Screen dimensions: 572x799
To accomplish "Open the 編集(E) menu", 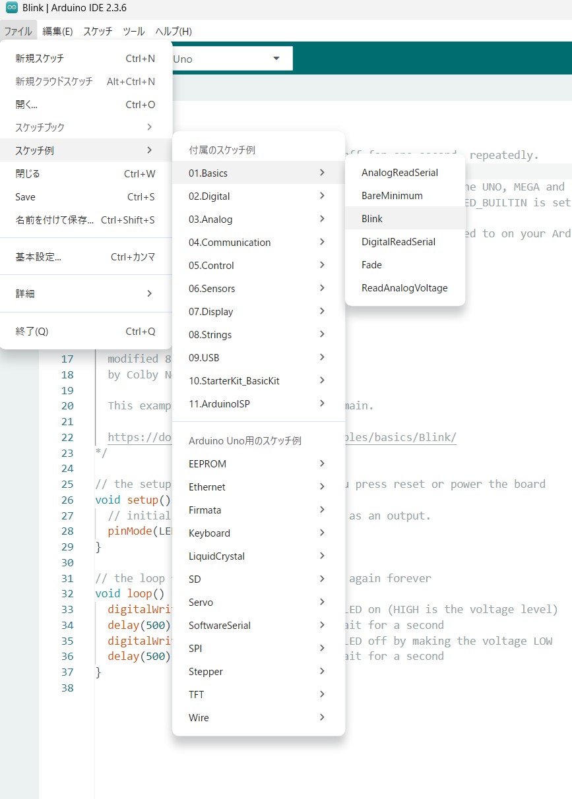I will (x=57, y=31).
